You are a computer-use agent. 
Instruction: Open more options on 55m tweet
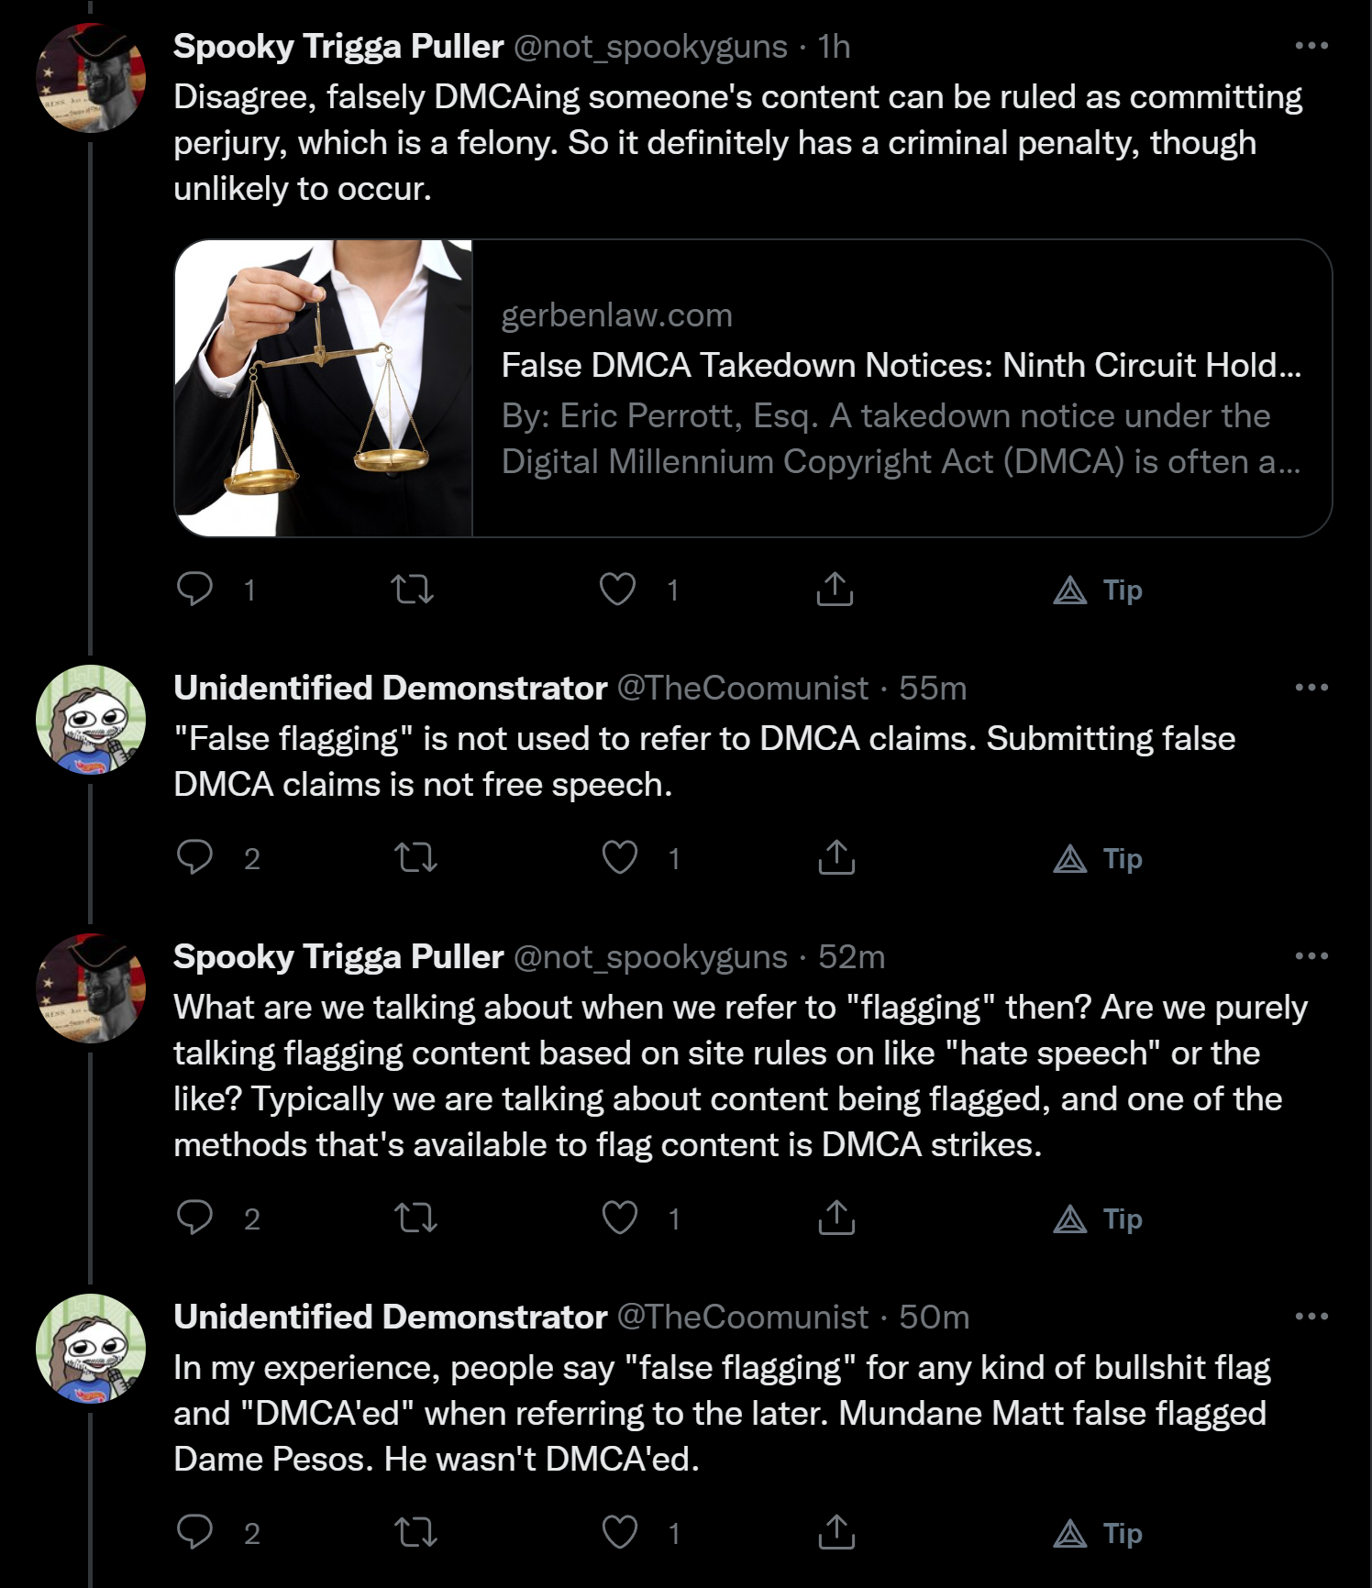[1311, 688]
